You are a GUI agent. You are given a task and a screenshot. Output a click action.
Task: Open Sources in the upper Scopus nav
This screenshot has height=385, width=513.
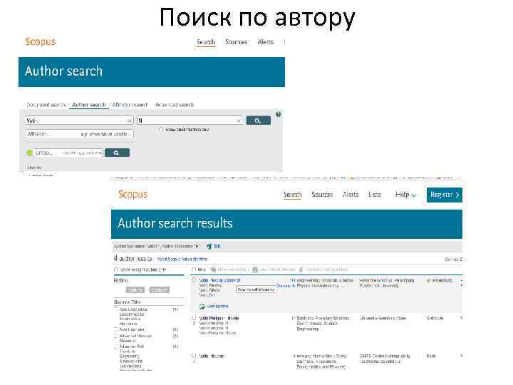point(237,42)
